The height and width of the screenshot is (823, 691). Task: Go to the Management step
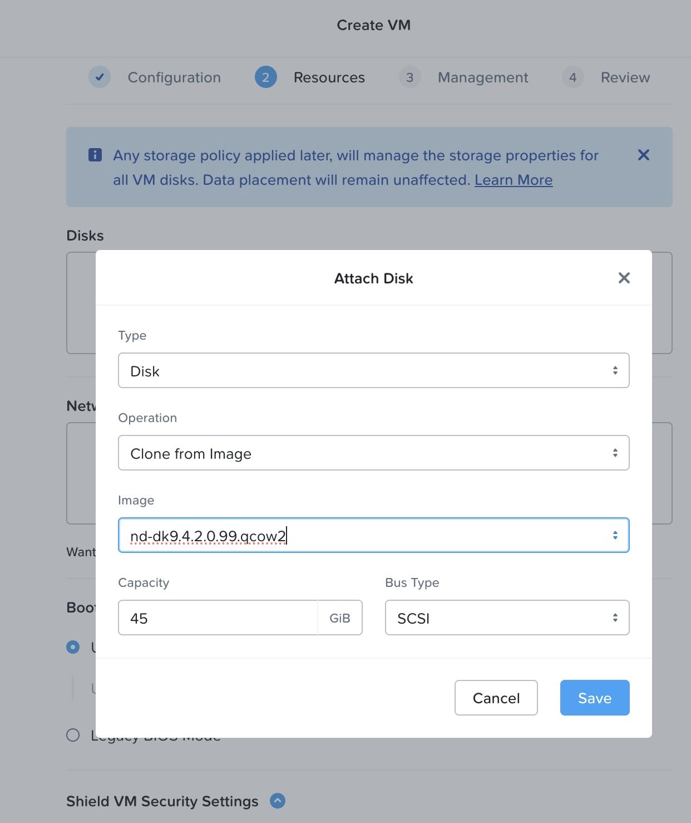pyautogui.click(x=482, y=77)
